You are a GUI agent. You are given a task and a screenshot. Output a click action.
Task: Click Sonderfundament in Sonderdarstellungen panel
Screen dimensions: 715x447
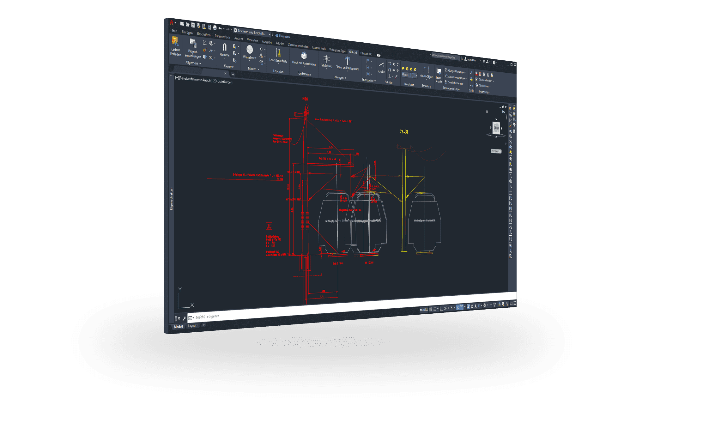click(455, 83)
